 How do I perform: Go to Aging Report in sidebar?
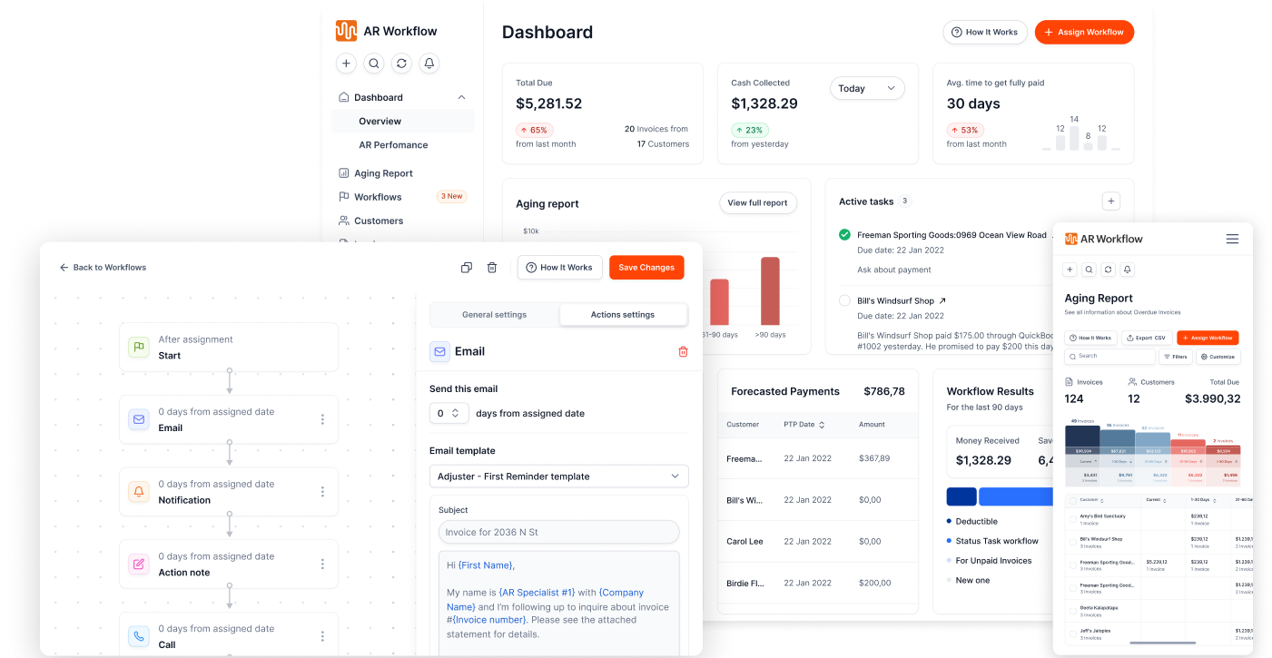(x=383, y=173)
